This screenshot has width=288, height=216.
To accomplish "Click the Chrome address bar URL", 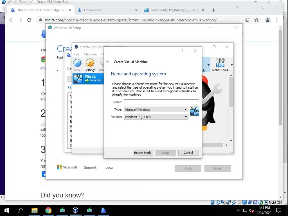I will [131, 20].
